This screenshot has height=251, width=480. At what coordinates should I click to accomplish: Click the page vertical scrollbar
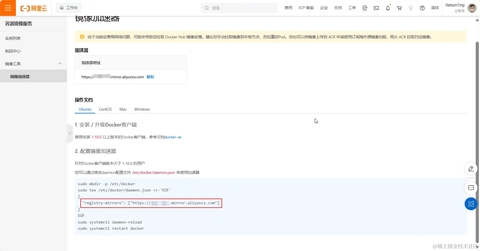pos(477,142)
